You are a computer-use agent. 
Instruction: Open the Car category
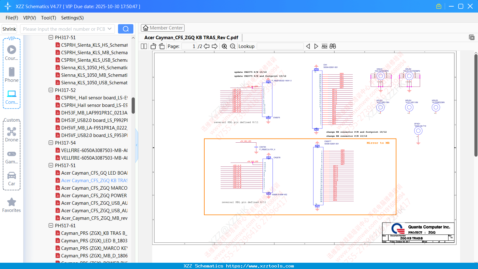(12, 179)
